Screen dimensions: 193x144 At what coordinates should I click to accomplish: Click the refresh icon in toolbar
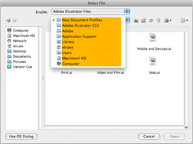(151, 20)
